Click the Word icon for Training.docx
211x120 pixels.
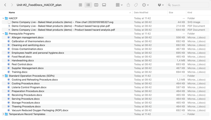tap(9, 72)
